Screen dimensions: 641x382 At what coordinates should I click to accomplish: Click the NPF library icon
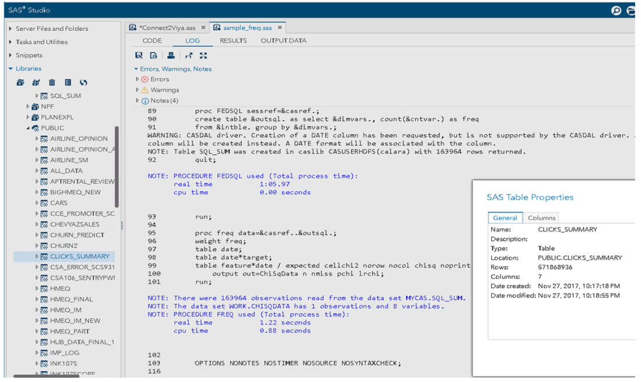[36, 107]
